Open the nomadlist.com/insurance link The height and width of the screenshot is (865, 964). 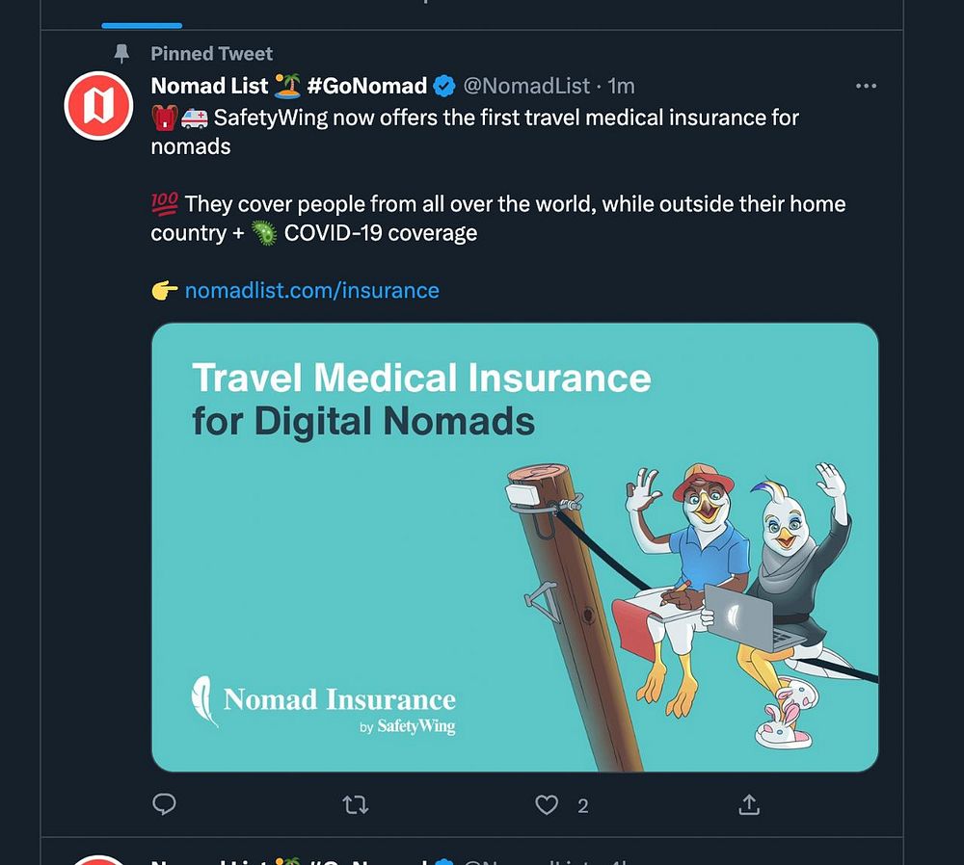[x=311, y=290]
